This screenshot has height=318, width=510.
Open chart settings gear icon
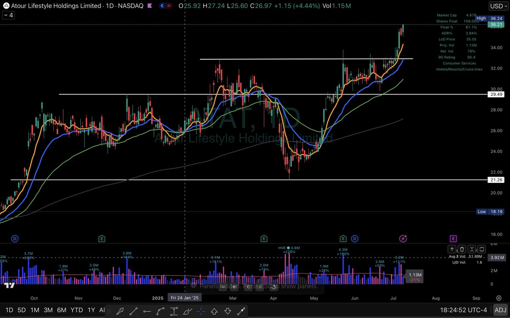[x=499, y=298]
